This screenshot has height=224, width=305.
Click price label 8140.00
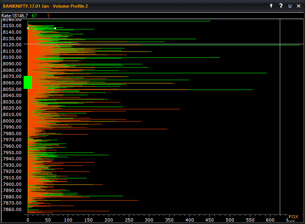(x=12, y=32)
